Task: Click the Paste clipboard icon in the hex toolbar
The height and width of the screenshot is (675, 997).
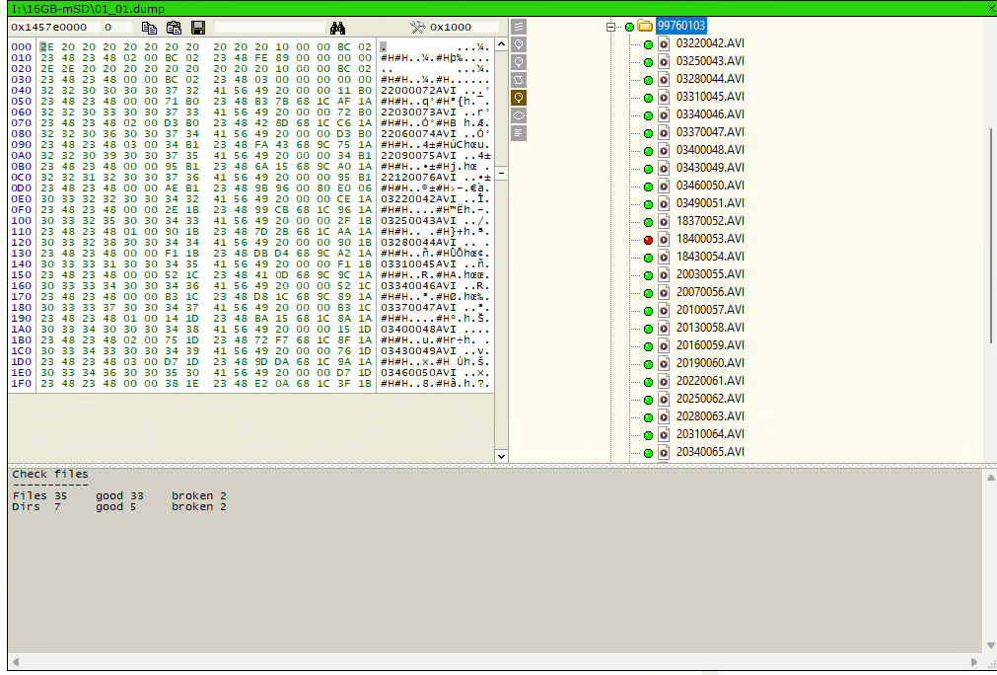Action: [174, 28]
